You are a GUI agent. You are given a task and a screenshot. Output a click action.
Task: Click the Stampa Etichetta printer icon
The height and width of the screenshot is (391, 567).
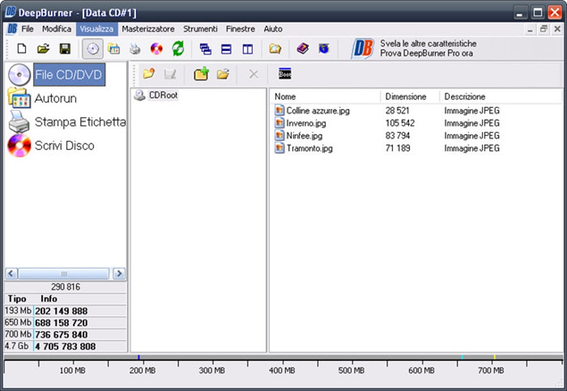click(x=19, y=122)
